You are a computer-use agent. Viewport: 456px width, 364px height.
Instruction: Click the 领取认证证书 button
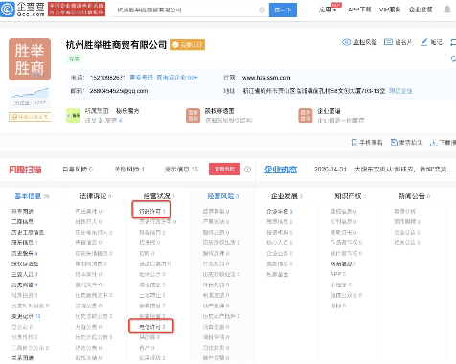pyautogui.click(x=30, y=117)
